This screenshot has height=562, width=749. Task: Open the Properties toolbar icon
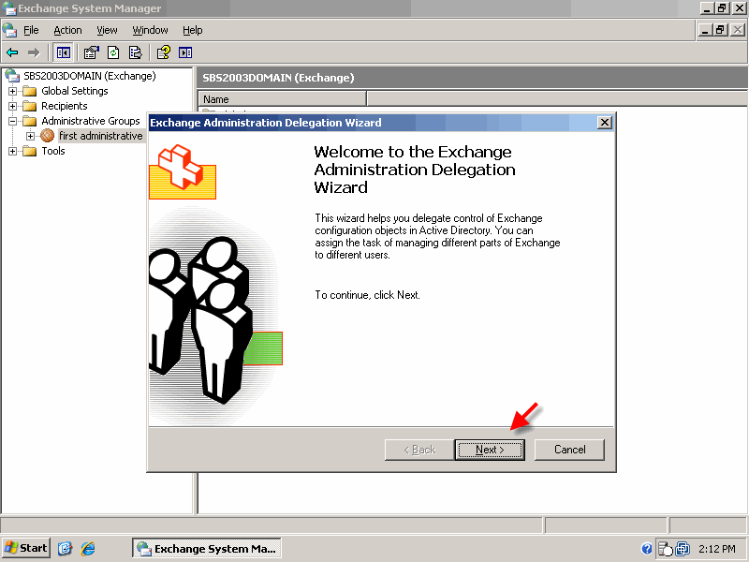pos(91,52)
